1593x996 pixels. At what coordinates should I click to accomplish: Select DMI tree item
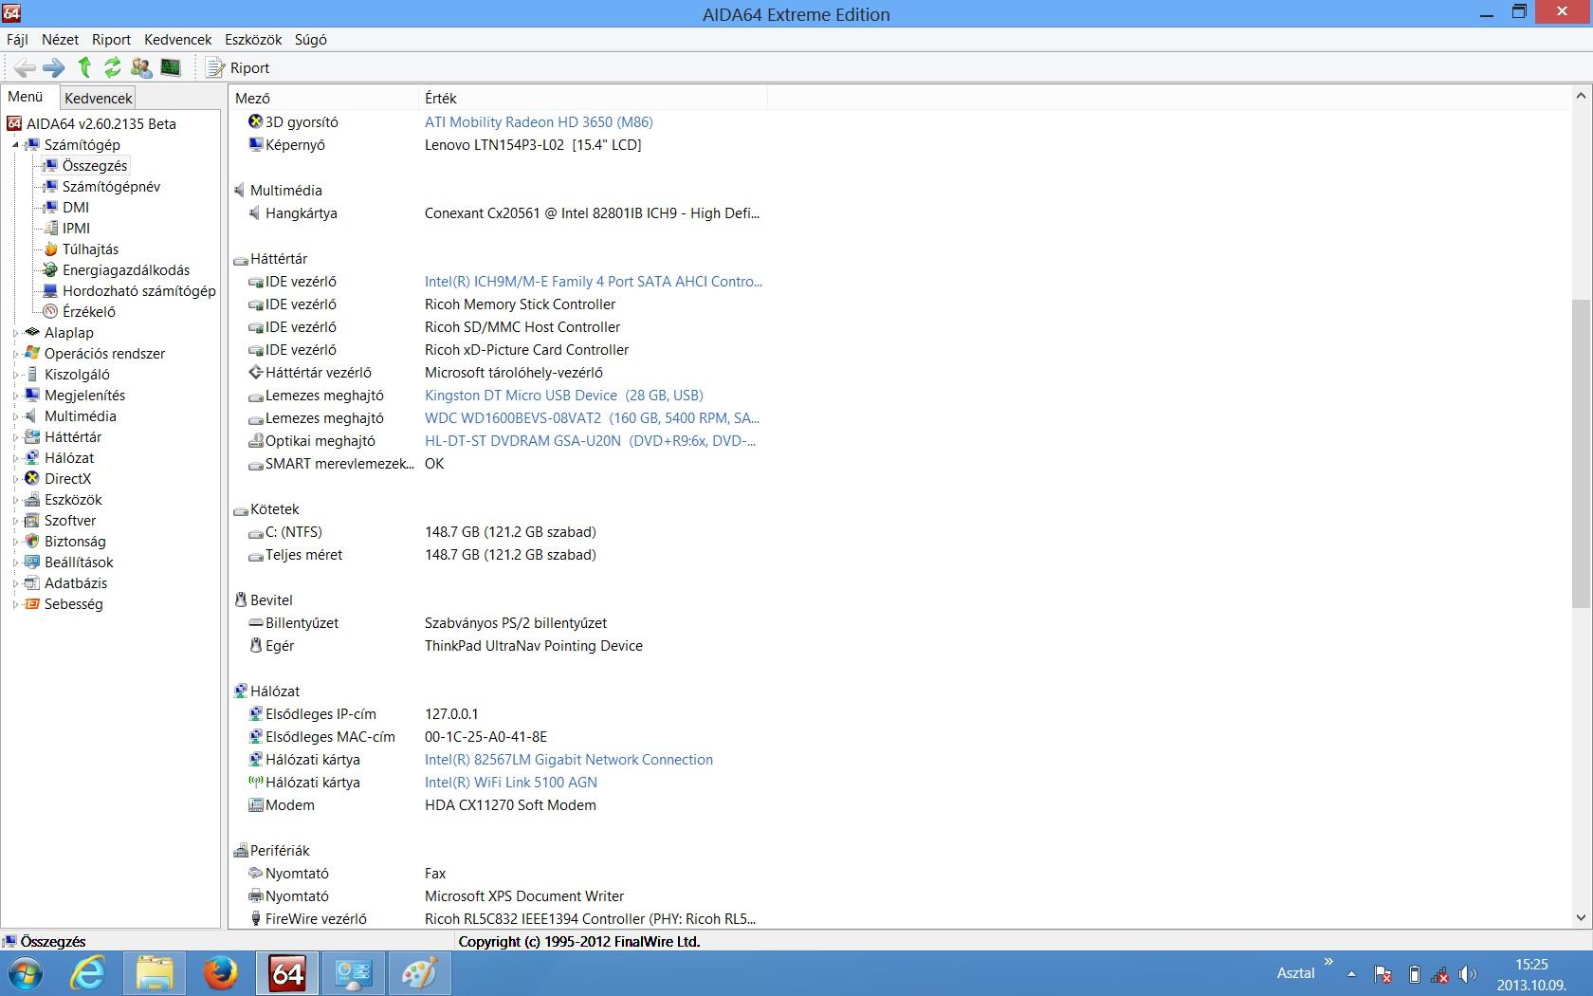(x=76, y=208)
